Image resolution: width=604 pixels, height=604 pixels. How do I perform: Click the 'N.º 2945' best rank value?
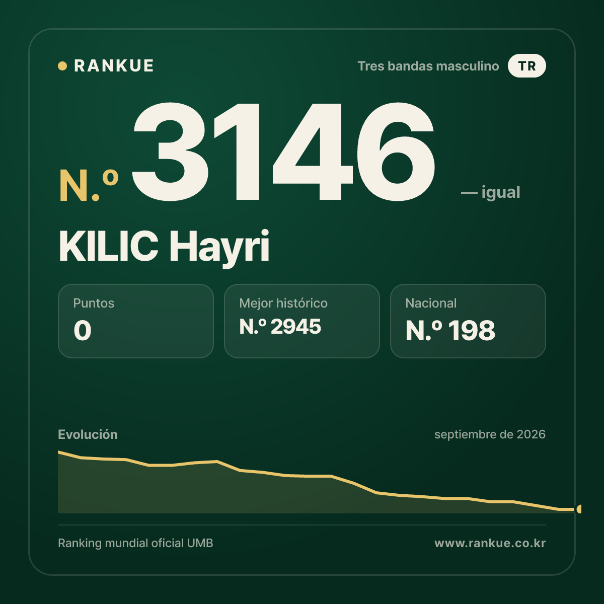(x=280, y=327)
